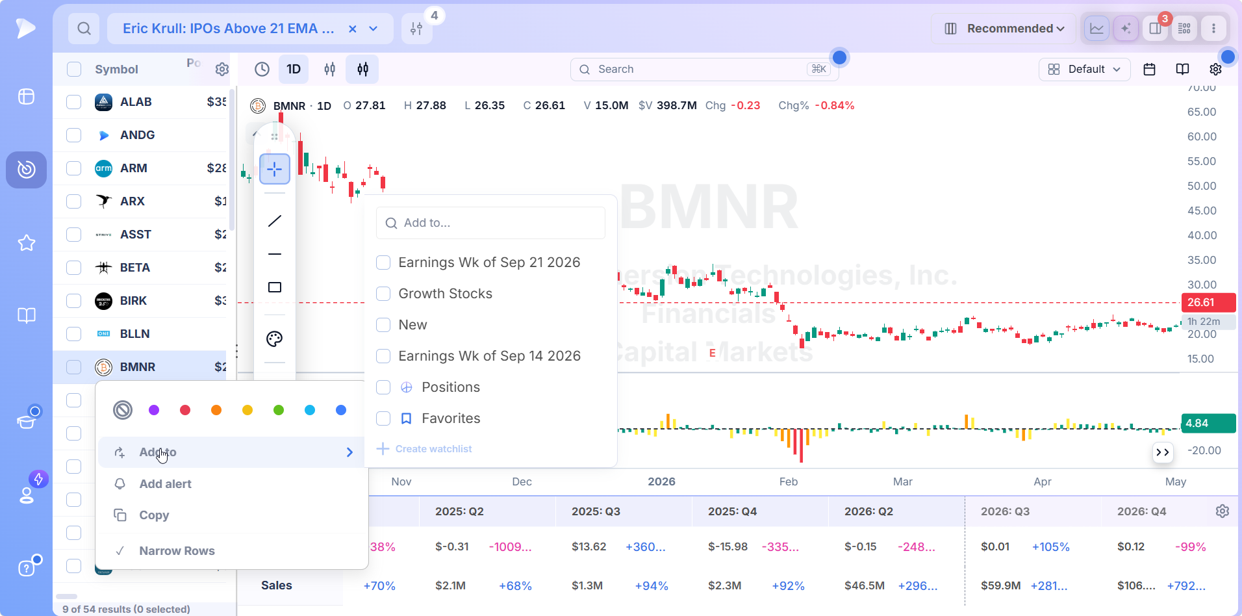Open the screener filter sliders icon
Screen dimensions: 1242x616
[416, 29]
